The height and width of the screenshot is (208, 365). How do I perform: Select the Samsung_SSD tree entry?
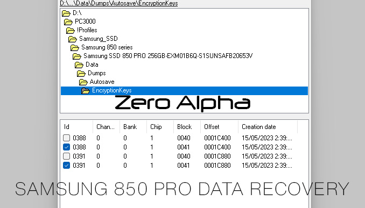(98, 39)
